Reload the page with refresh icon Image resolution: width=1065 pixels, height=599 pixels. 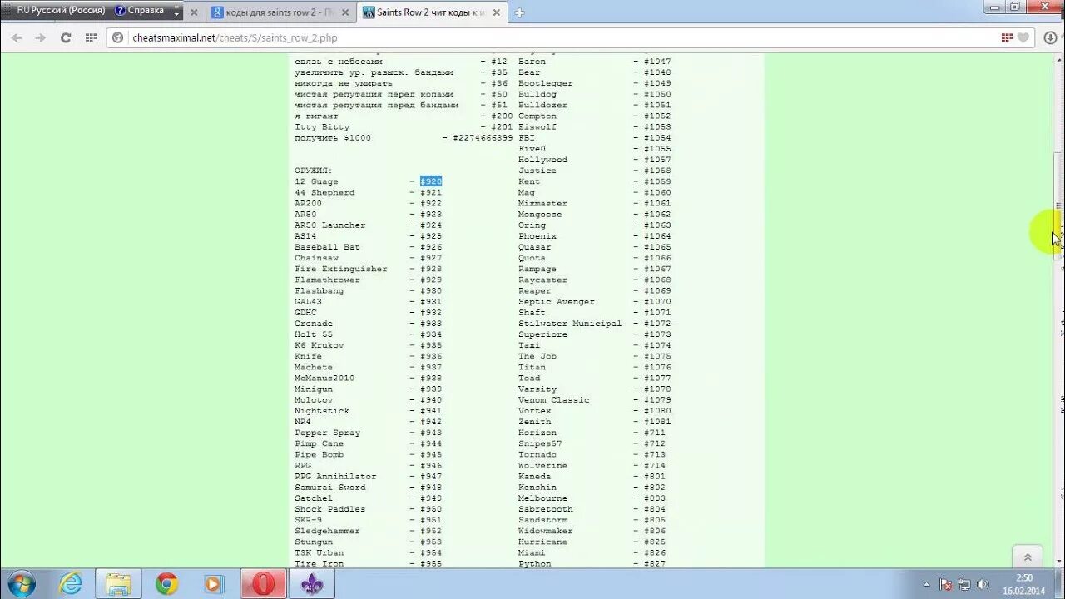click(x=66, y=37)
